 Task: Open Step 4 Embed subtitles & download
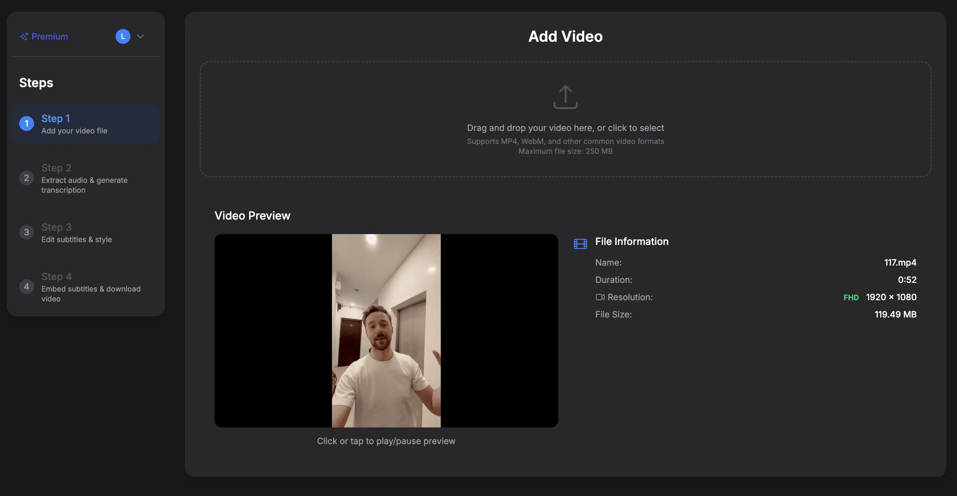click(x=91, y=288)
